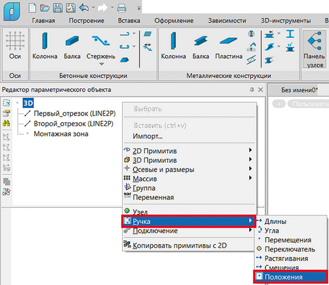The image size is (329, 285).
Task: Click the binoculars search icon in editor
Action: (7, 124)
